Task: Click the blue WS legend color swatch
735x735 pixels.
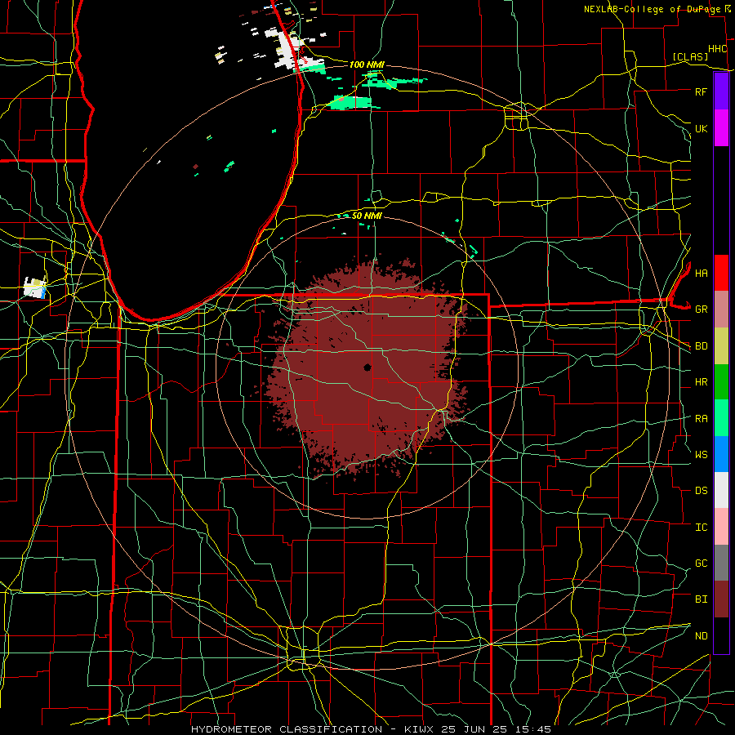Action: point(721,454)
